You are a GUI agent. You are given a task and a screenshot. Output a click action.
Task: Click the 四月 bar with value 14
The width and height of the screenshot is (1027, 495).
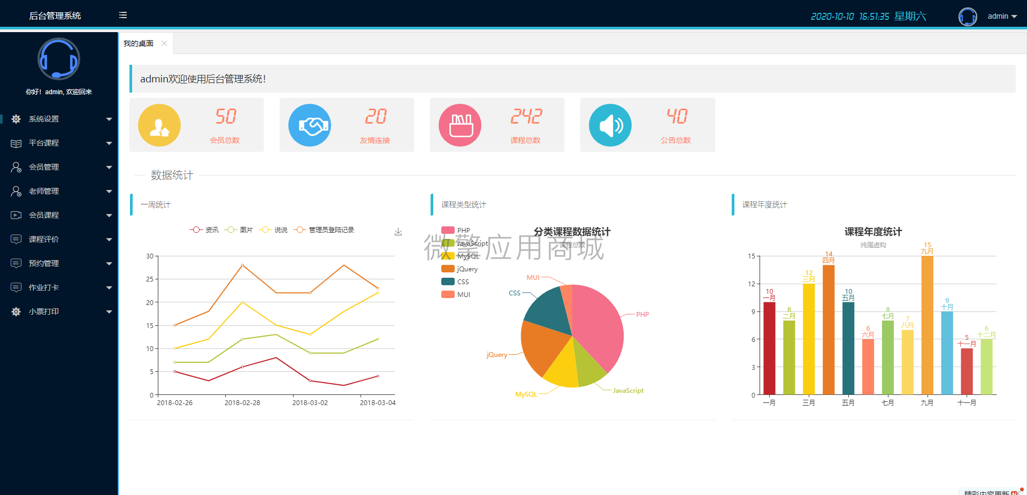[x=829, y=330]
